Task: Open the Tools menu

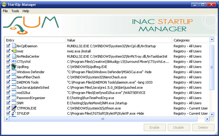Action: (x=15, y=11)
